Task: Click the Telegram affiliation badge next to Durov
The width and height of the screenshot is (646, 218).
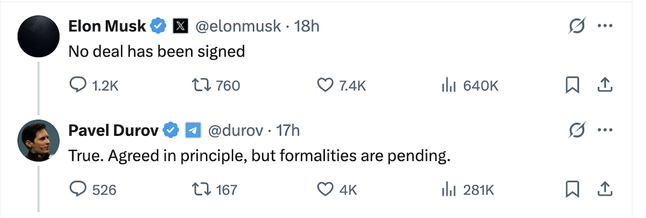Action: 193,130
